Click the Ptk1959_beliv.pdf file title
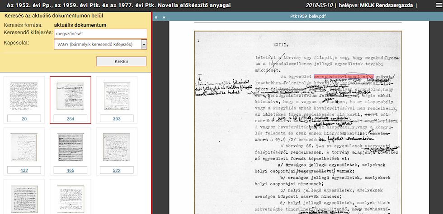443x214 pixels. (308, 17)
